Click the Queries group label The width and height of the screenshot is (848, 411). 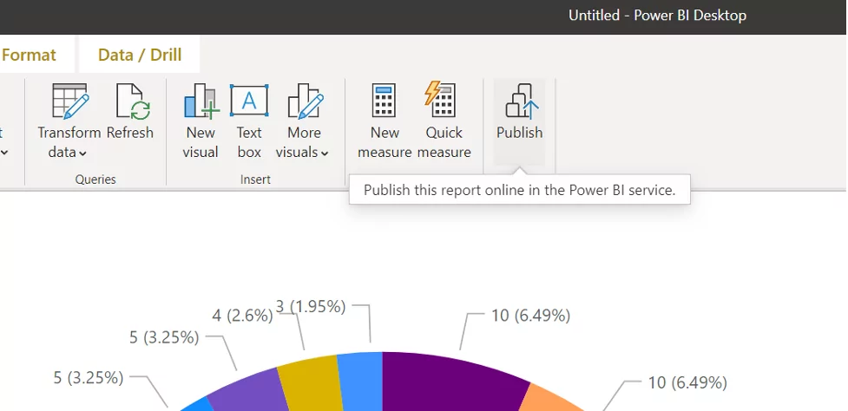95,179
